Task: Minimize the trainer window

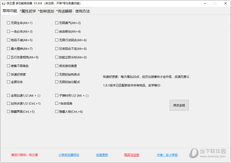Action: pyautogui.click(x=205, y=3)
